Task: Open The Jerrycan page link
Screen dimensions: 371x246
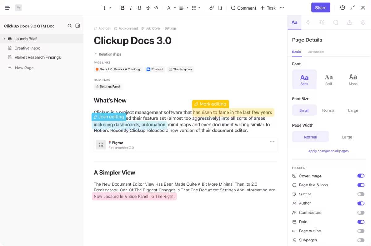Action: pyautogui.click(x=180, y=69)
